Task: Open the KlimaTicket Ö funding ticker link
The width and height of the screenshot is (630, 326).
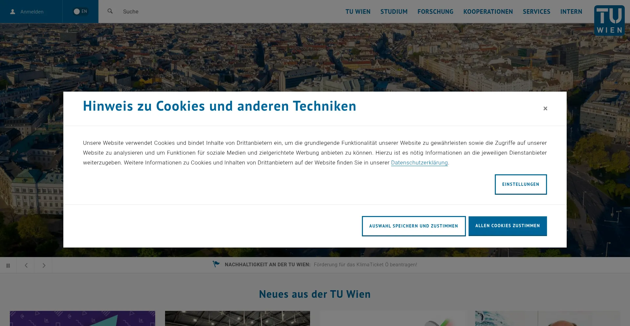Action: (x=366, y=265)
